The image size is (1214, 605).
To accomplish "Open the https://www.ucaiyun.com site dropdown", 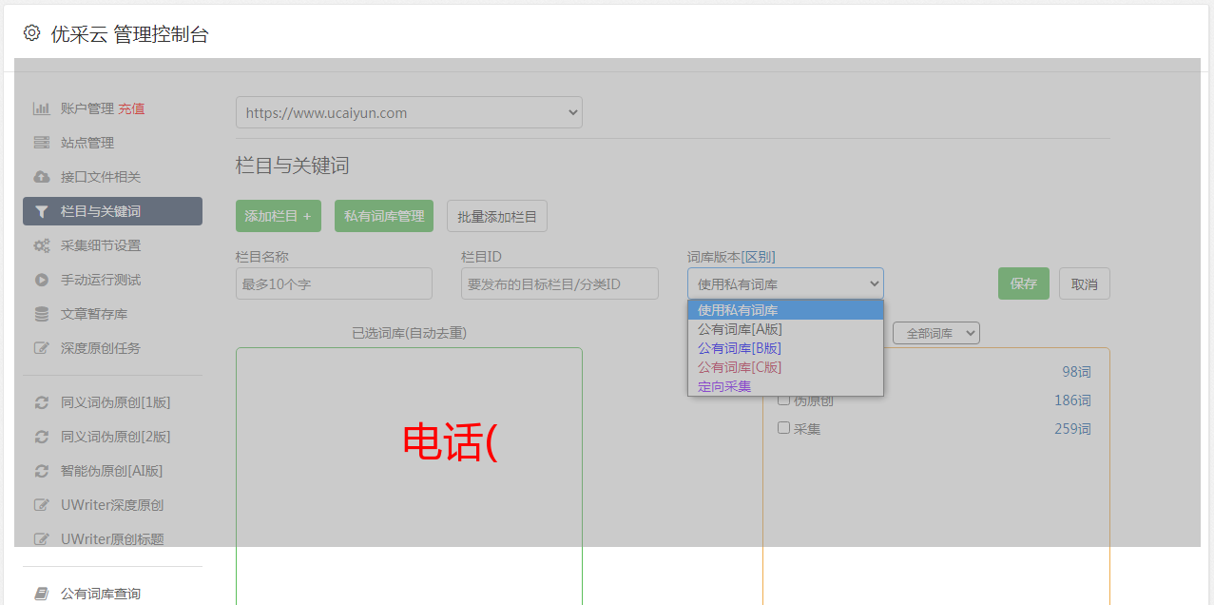I will click(409, 112).
